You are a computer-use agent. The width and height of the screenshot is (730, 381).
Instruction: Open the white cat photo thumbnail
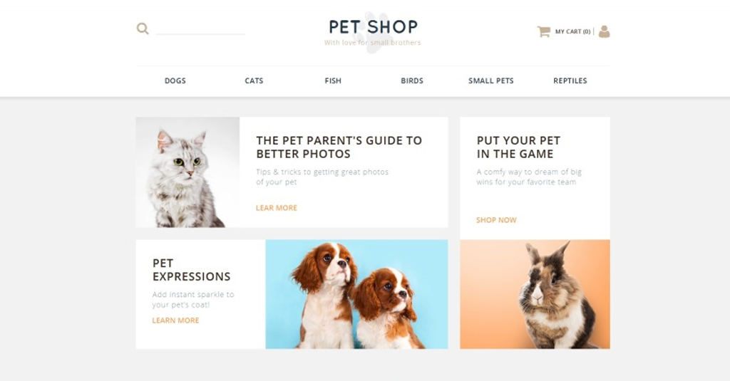click(x=187, y=172)
